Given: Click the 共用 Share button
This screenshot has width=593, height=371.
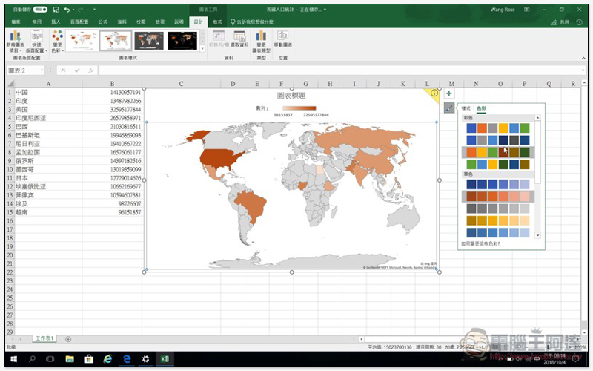Looking at the screenshot, I should click(x=560, y=22).
